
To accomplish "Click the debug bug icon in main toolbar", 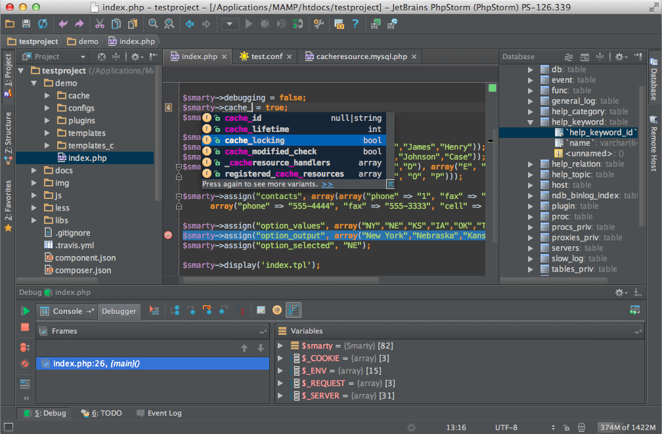I will [265, 24].
